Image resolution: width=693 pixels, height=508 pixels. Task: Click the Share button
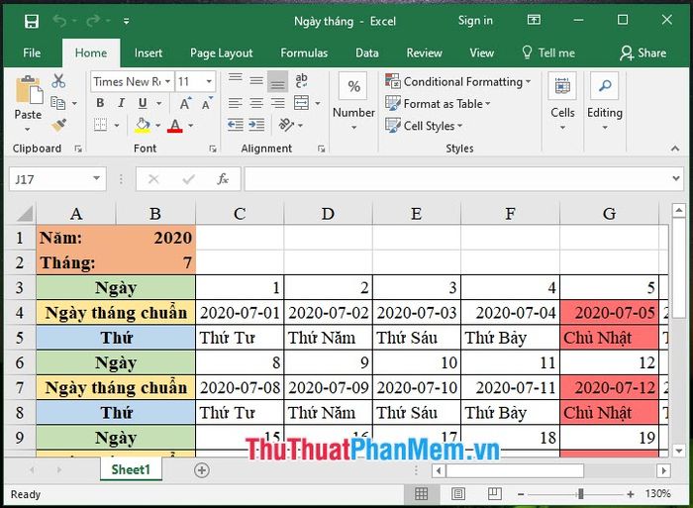(x=643, y=53)
